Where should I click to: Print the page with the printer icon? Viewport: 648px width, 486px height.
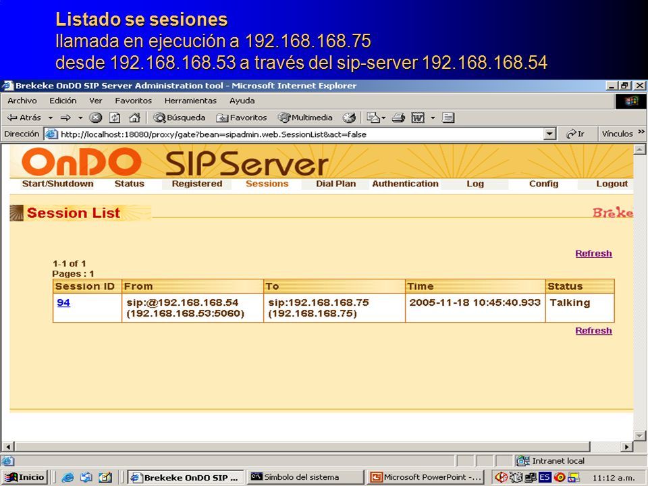398,117
